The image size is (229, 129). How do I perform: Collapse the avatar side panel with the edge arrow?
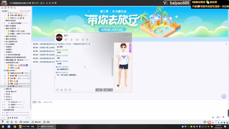point(113,83)
